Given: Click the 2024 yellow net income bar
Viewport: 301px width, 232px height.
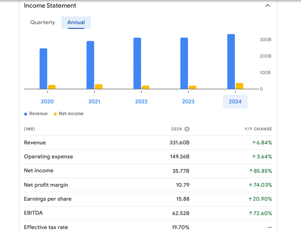Looking at the screenshot, I should click(239, 86).
